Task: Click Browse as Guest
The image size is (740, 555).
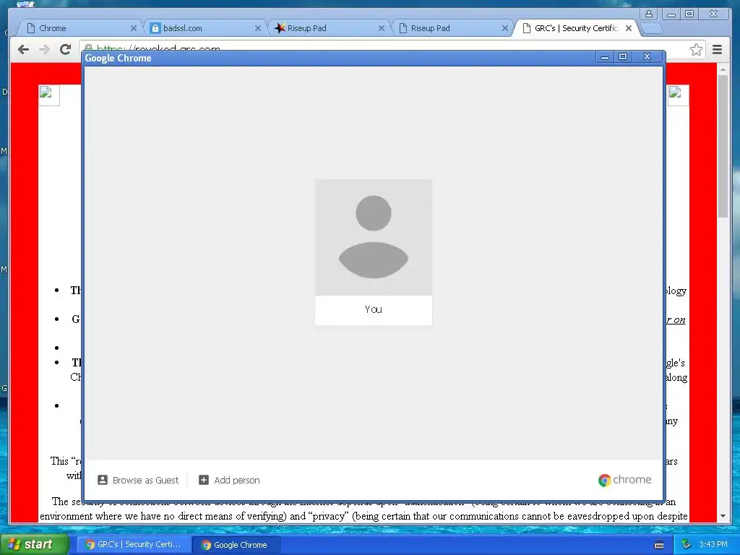Action: tap(138, 480)
